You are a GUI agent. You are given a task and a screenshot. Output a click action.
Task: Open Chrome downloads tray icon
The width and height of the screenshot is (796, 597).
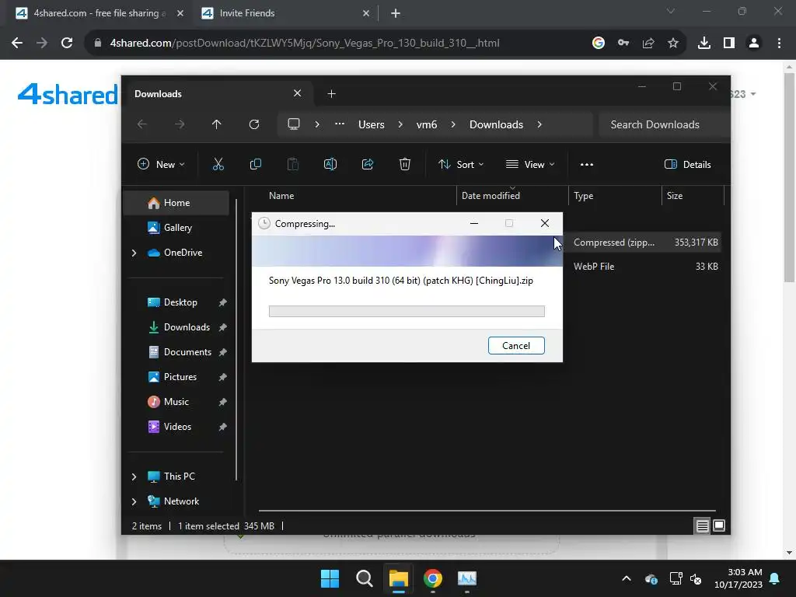(704, 44)
